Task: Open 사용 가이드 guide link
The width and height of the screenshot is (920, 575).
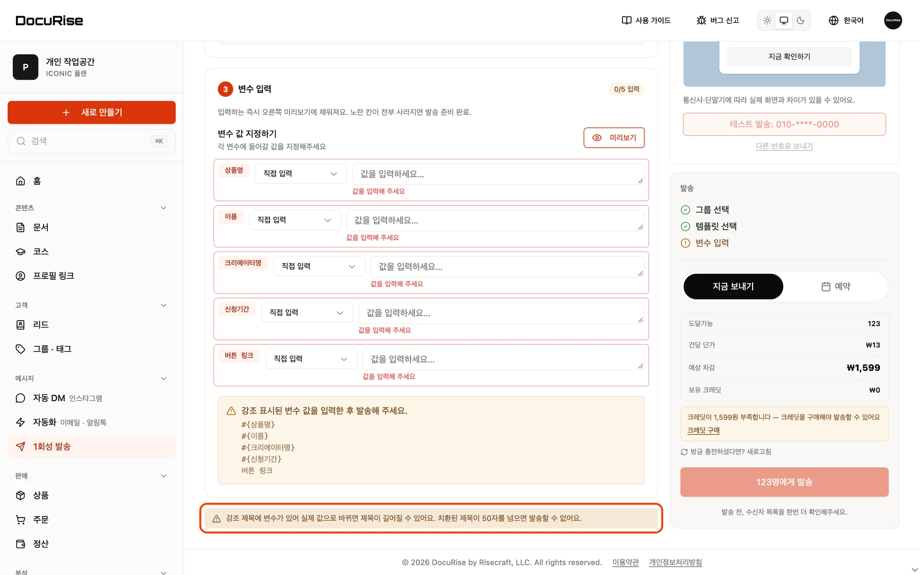Action: 646,21
